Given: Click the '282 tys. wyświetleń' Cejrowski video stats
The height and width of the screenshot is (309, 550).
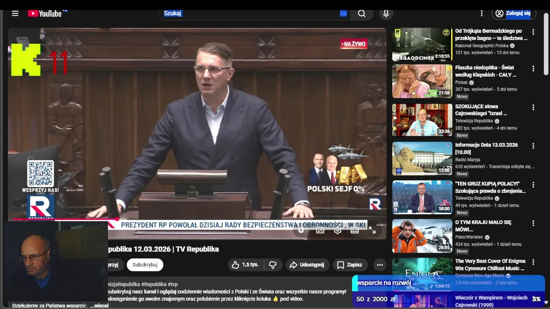Looking at the screenshot, I should pyautogui.click(x=474, y=128).
